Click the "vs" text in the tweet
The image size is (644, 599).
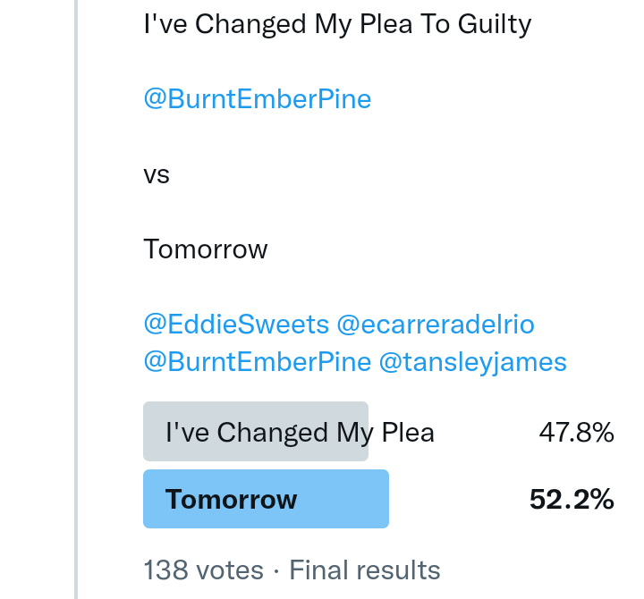(157, 174)
